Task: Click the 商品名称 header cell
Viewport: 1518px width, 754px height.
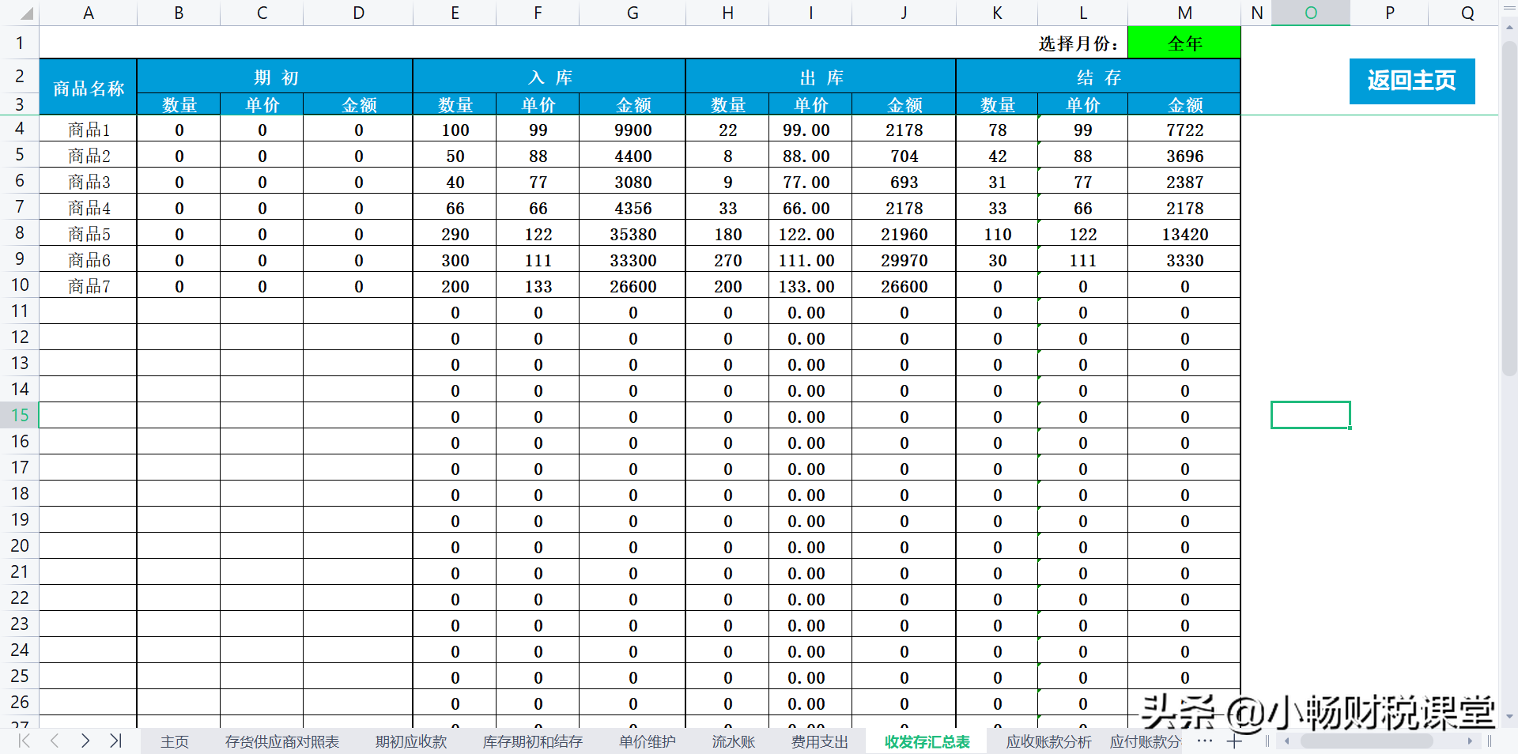Action: coord(89,87)
